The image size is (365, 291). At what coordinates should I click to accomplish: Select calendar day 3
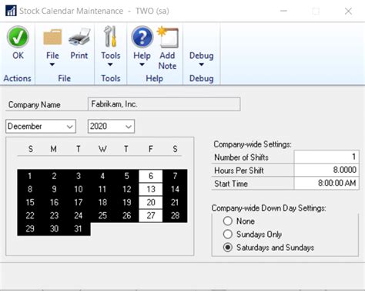79,176
